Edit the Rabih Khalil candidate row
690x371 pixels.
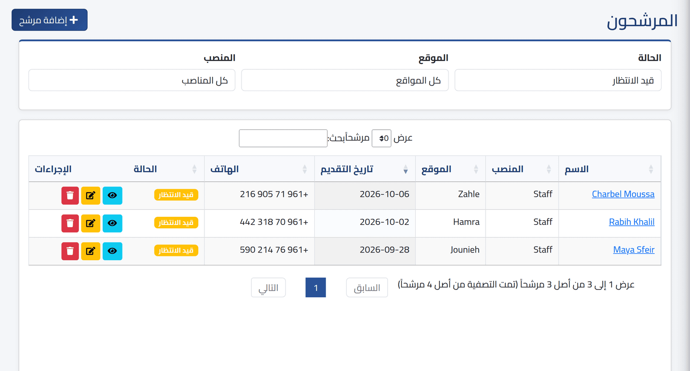pos(91,223)
